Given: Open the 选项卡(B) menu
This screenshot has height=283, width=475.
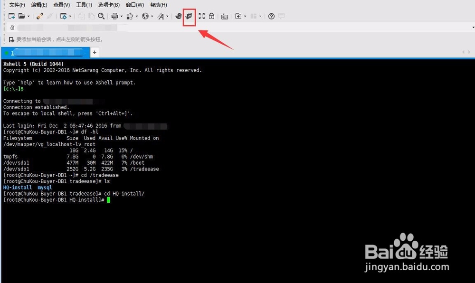Looking at the screenshot, I should point(109,5).
